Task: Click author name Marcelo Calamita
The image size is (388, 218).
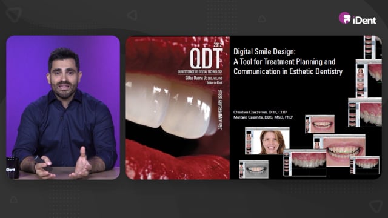Action: (x=263, y=117)
